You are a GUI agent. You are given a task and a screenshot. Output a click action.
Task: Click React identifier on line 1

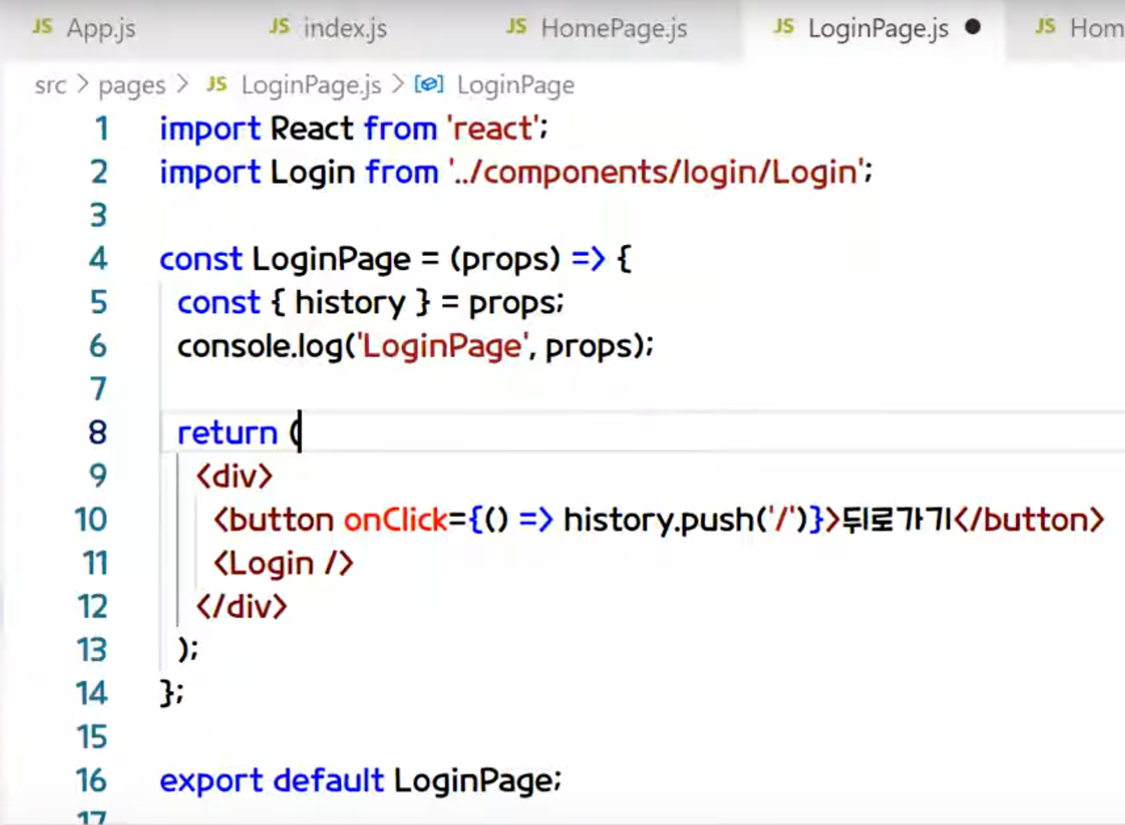(312, 129)
